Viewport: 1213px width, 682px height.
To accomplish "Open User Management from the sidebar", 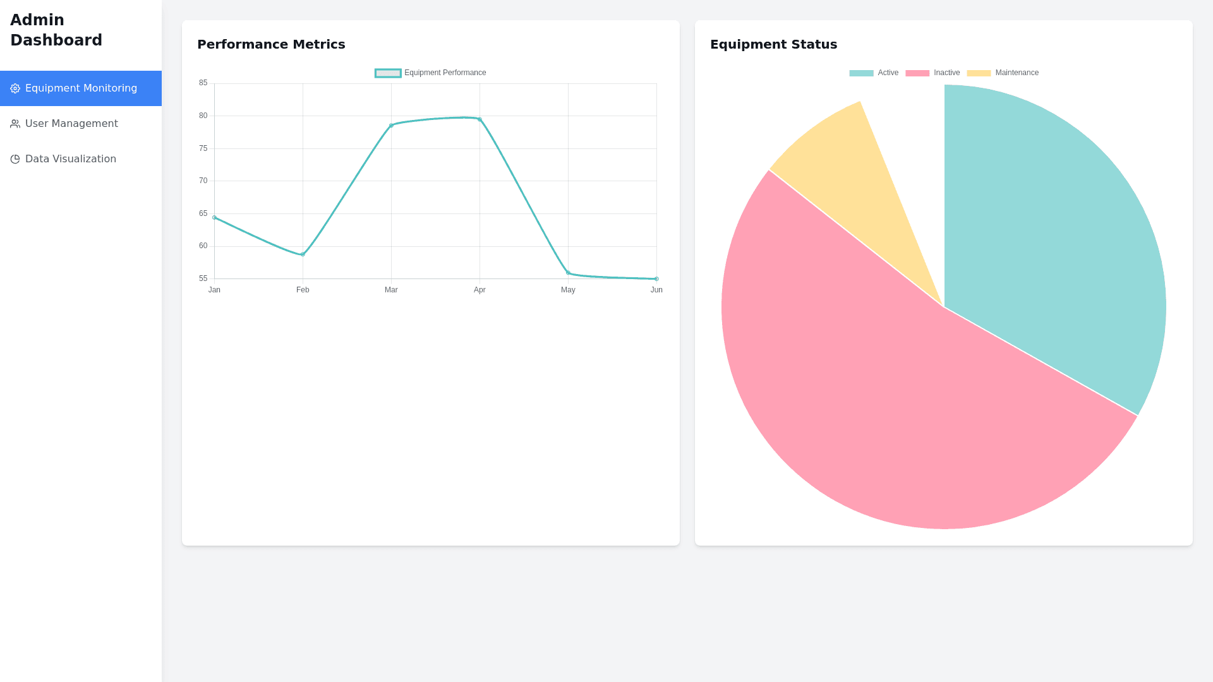I will coord(71,124).
